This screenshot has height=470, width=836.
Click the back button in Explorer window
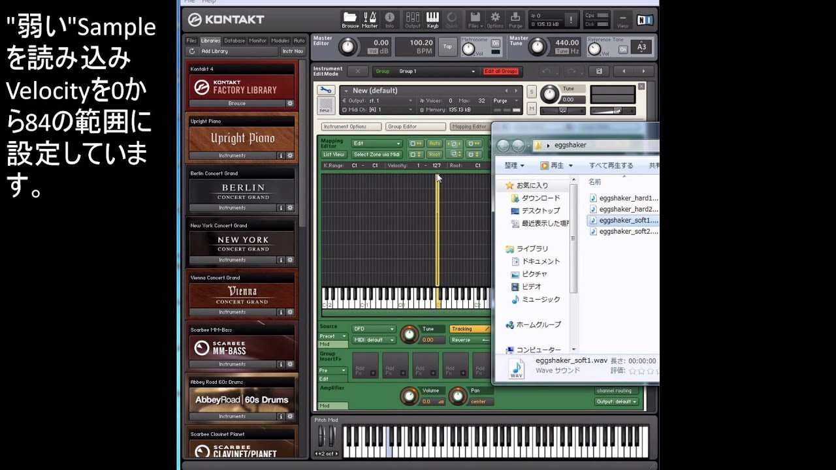click(x=503, y=145)
